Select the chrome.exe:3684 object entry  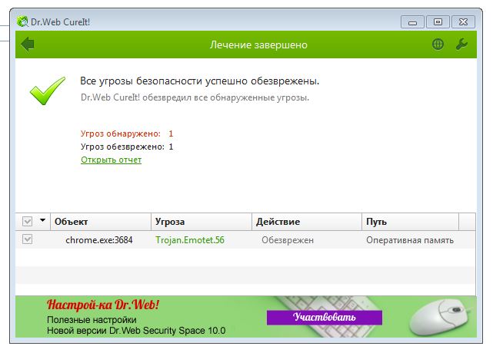click(x=98, y=240)
